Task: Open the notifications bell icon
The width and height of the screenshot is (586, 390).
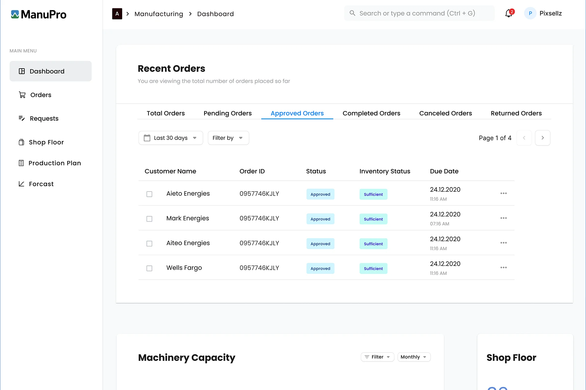Action: 508,13
